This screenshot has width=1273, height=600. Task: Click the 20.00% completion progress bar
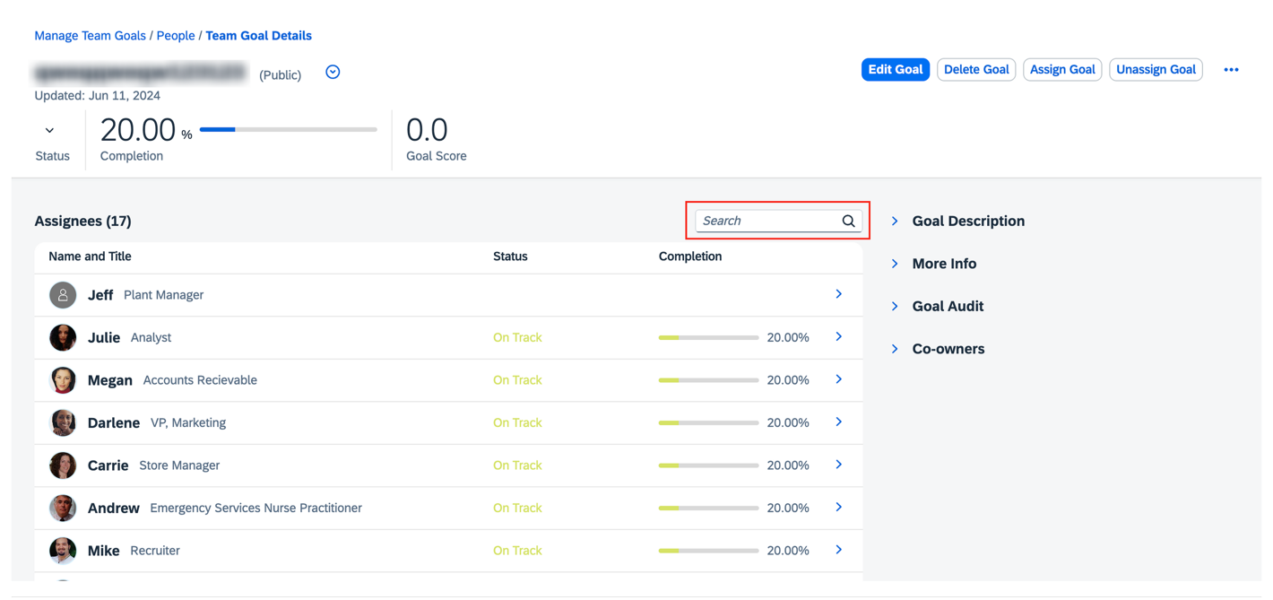287,129
